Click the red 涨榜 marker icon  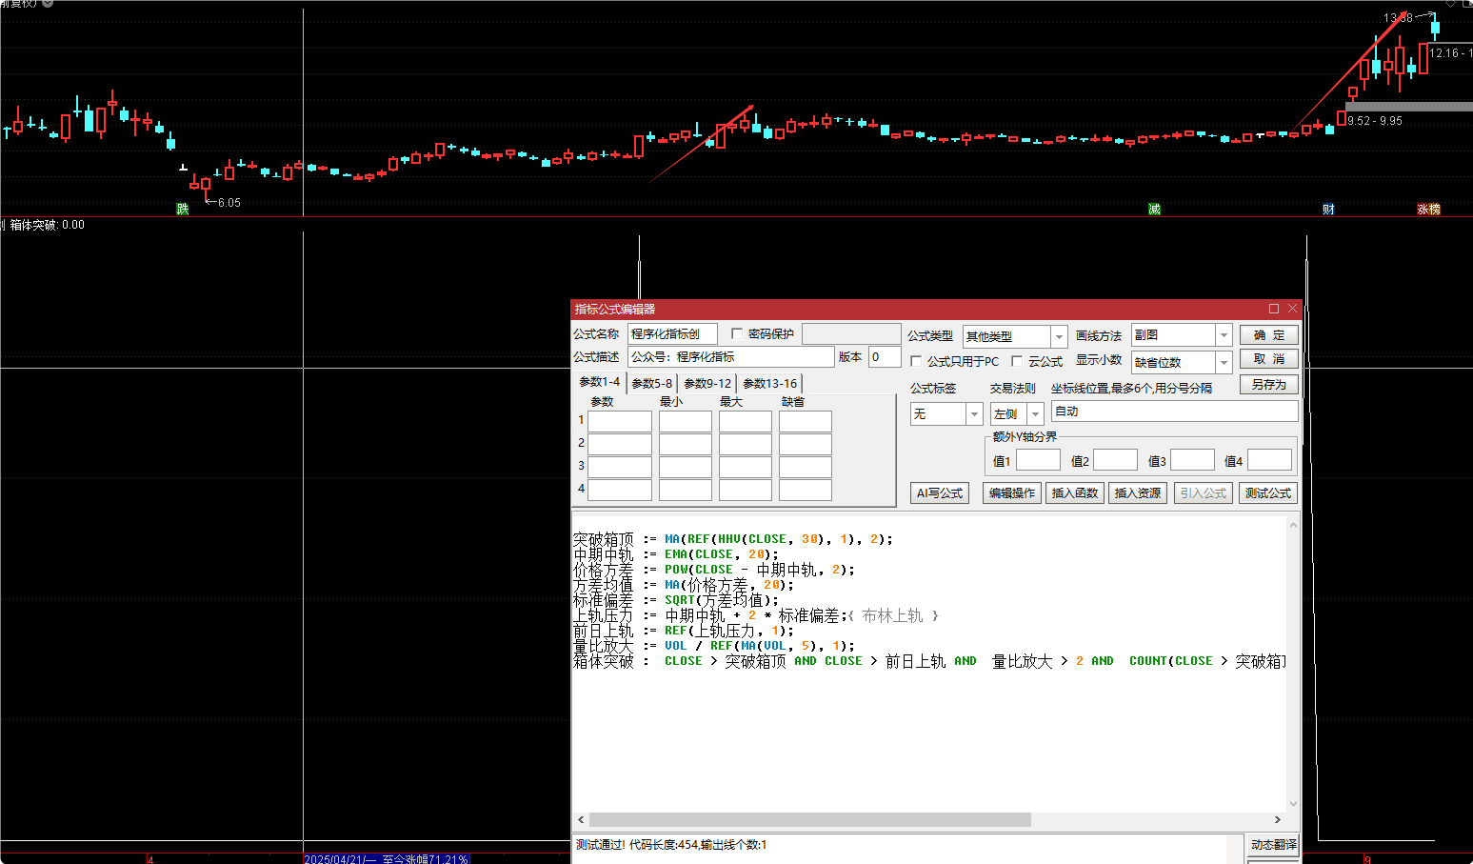[1428, 209]
